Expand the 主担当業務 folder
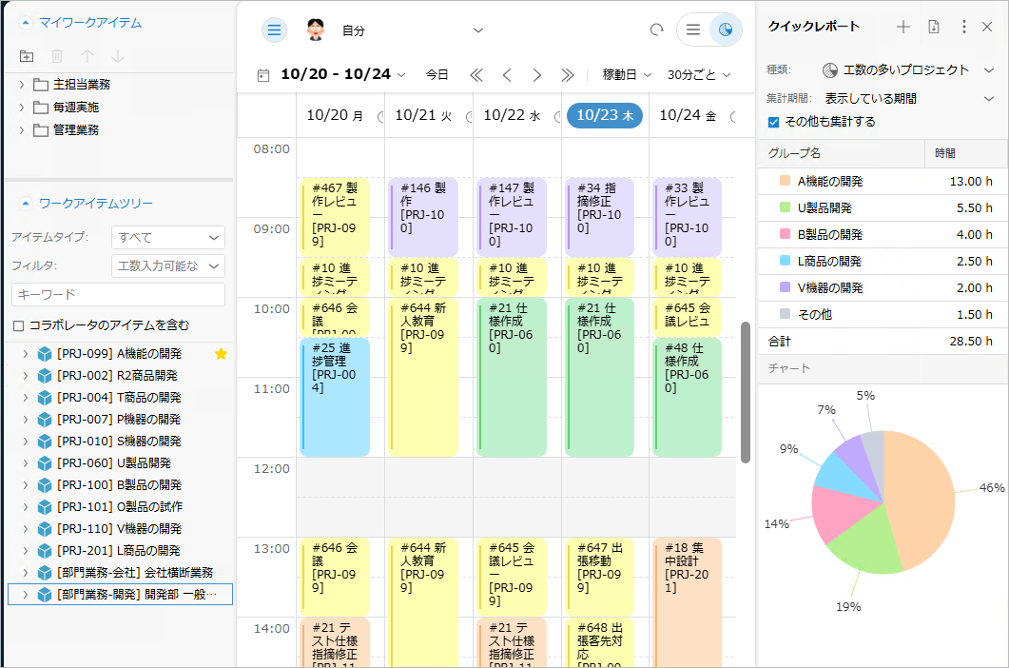Screen dimensions: 1009x668 pyautogui.click(x=22, y=84)
